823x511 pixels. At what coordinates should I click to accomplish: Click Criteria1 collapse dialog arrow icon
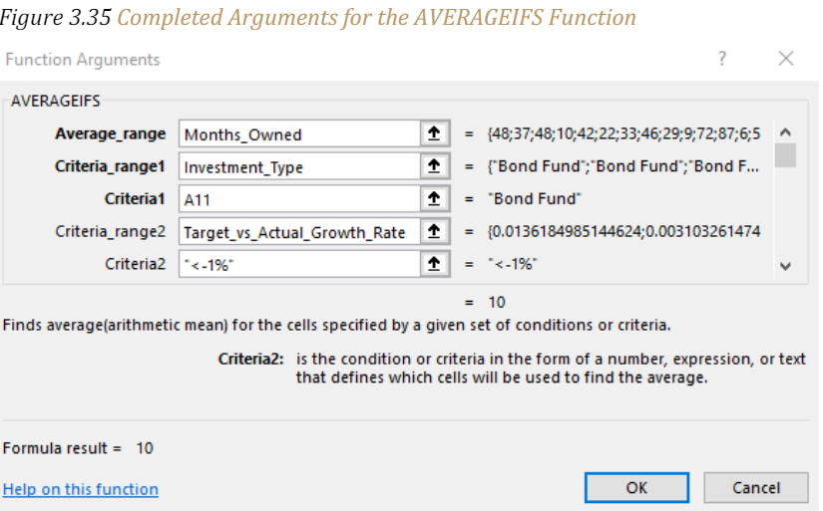click(434, 198)
